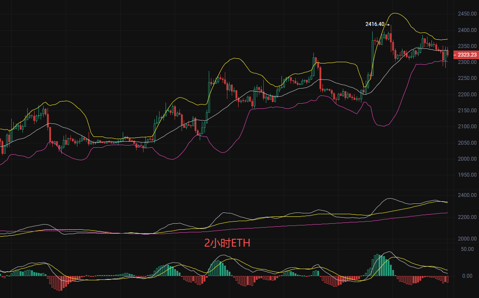Click the 2100.00 price axis label
The height and width of the screenshot is (298, 479).
[467, 127]
